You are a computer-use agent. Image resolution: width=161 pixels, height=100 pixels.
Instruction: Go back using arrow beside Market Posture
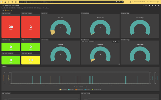(x=2, y=6)
